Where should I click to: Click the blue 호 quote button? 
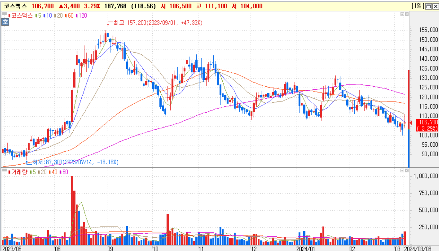[x=5, y=22]
